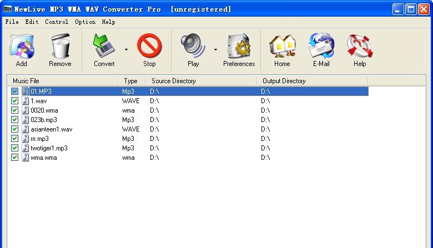Image resolution: width=433 pixels, height=248 pixels.
Task: Click the Add files toolbar icon
Action: click(22, 50)
